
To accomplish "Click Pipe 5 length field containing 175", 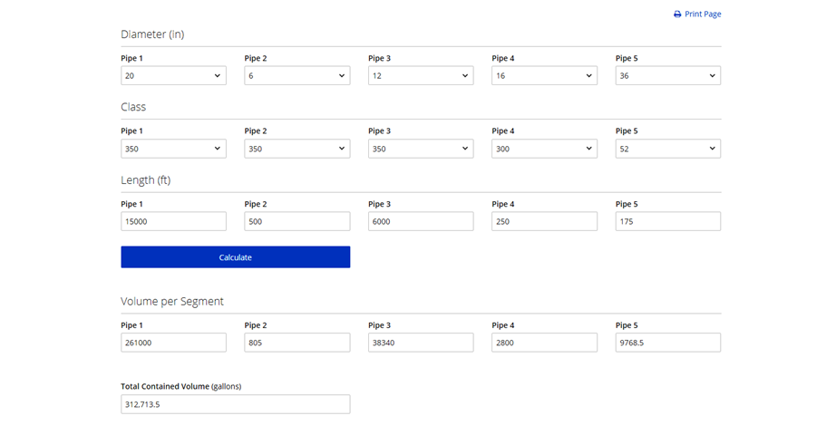I will click(x=667, y=221).
